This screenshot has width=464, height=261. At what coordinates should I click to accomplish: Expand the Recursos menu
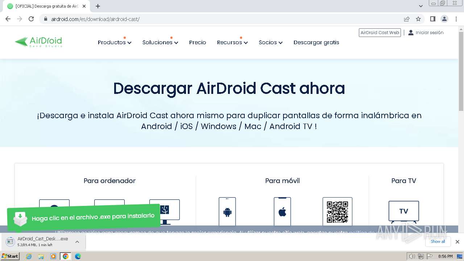(232, 42)
